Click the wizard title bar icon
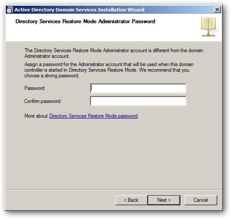231x219 pixels. [10, 10]
